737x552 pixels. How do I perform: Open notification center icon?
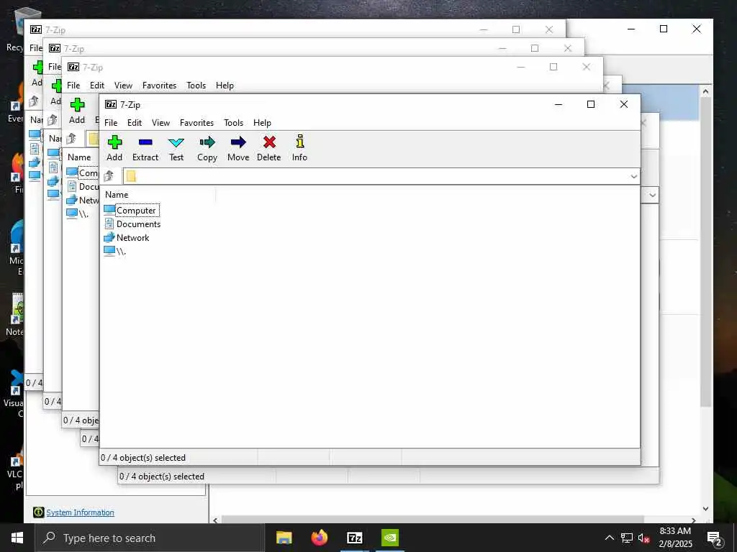(x=715, y=538)
